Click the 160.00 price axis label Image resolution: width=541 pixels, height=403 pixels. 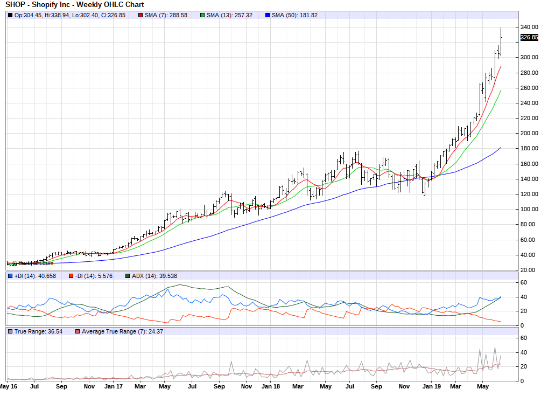[x=529, y=164]
